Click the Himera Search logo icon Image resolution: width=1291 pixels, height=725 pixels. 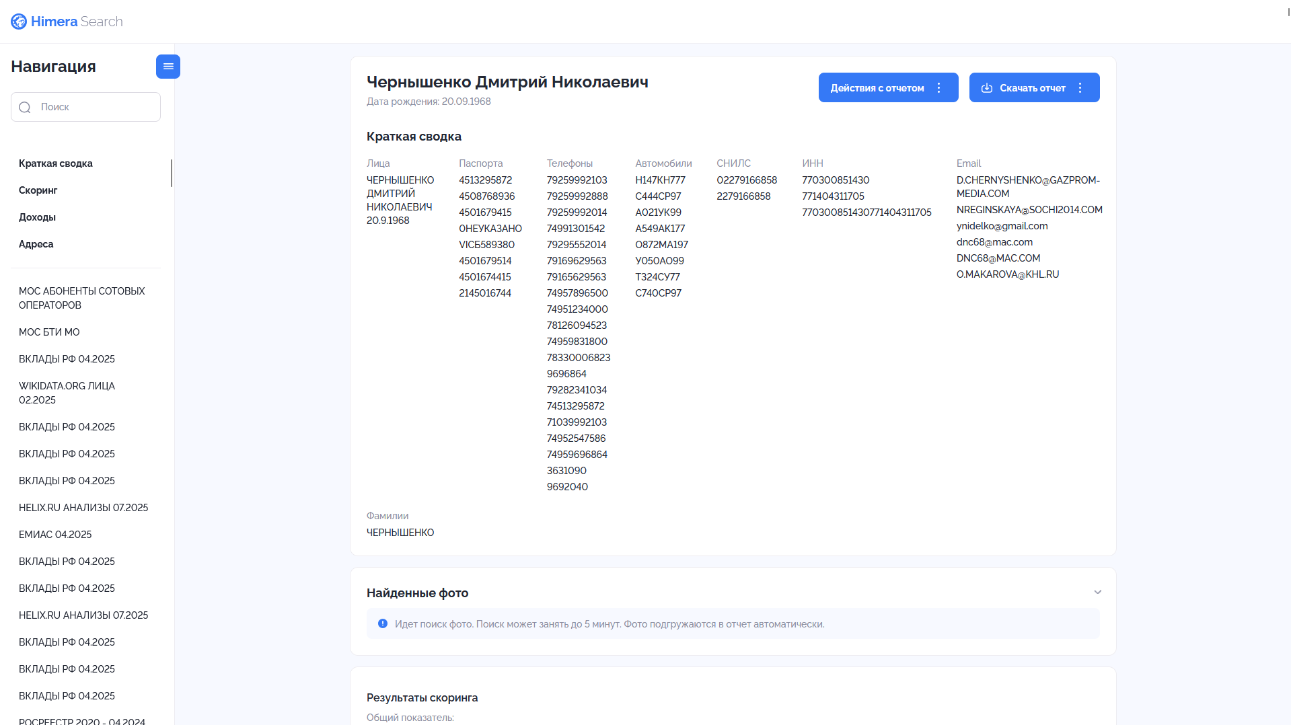[19, 22]
